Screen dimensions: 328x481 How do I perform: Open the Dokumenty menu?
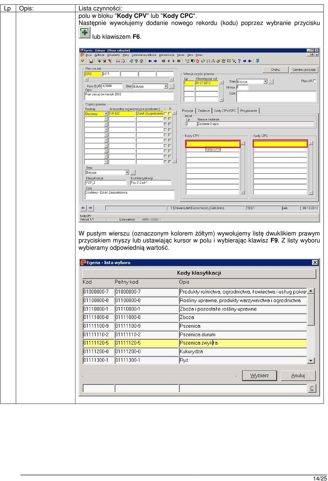[113, 55]
